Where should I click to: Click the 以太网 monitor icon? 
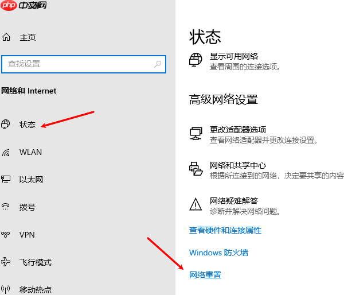(6, 180)
